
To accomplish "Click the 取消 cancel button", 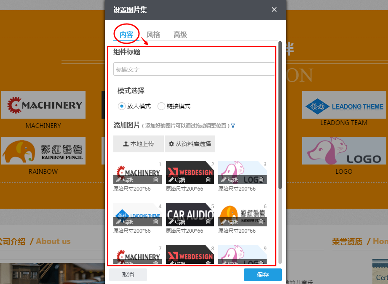I will point(128,274).
